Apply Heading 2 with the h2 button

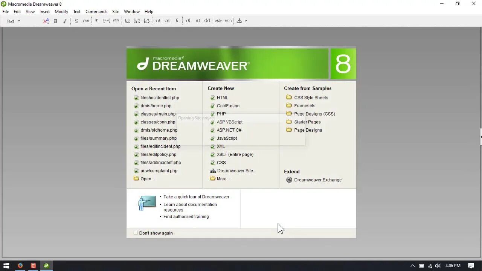[x=137, y=21]
